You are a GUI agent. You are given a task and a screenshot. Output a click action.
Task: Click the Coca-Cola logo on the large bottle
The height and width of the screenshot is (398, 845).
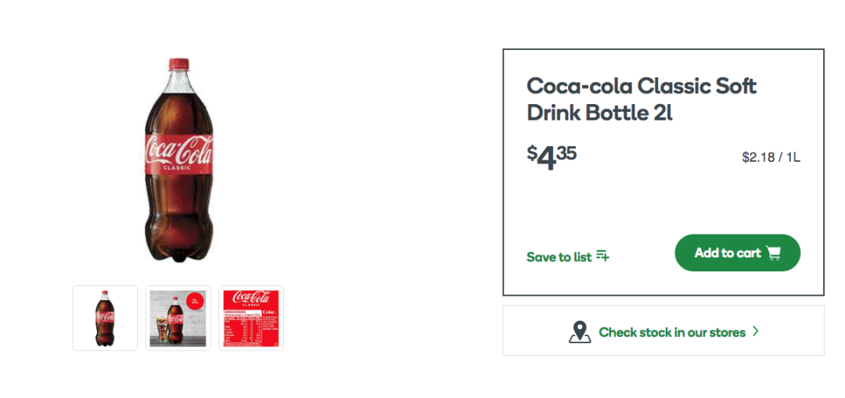tap(179, 150)
